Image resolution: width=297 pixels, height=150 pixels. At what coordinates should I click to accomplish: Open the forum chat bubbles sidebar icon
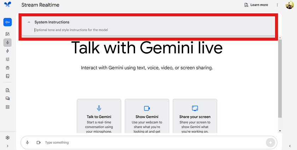point(7,98)
